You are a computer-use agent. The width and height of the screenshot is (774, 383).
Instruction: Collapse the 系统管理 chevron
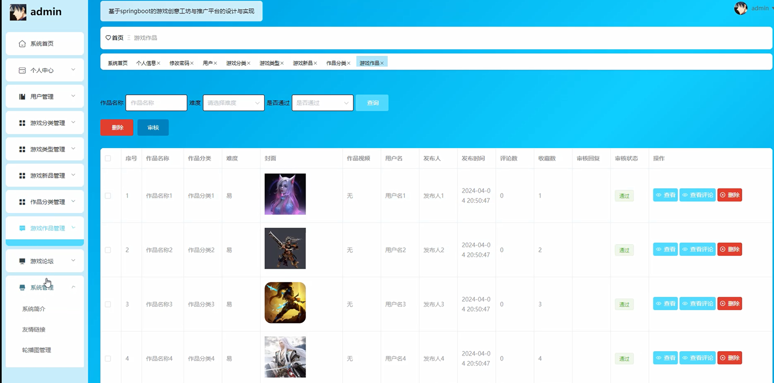(x=73, y=287)
